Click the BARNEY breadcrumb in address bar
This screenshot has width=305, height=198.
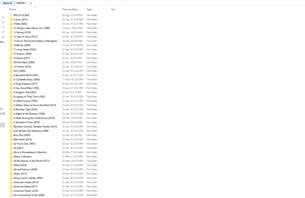tap(21, 3)
